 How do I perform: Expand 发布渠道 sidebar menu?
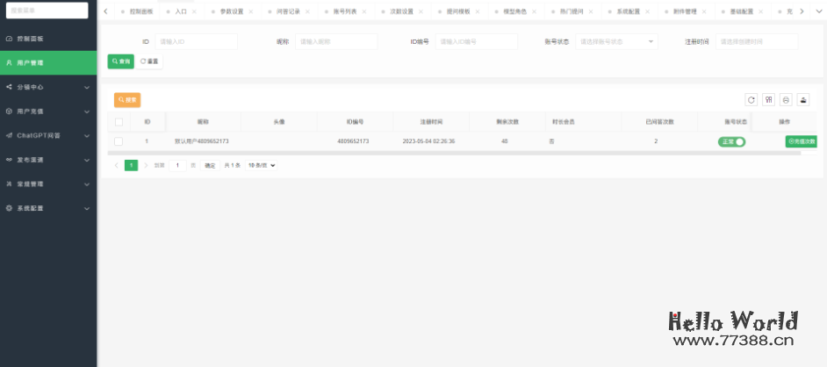(x=48, y=160)
